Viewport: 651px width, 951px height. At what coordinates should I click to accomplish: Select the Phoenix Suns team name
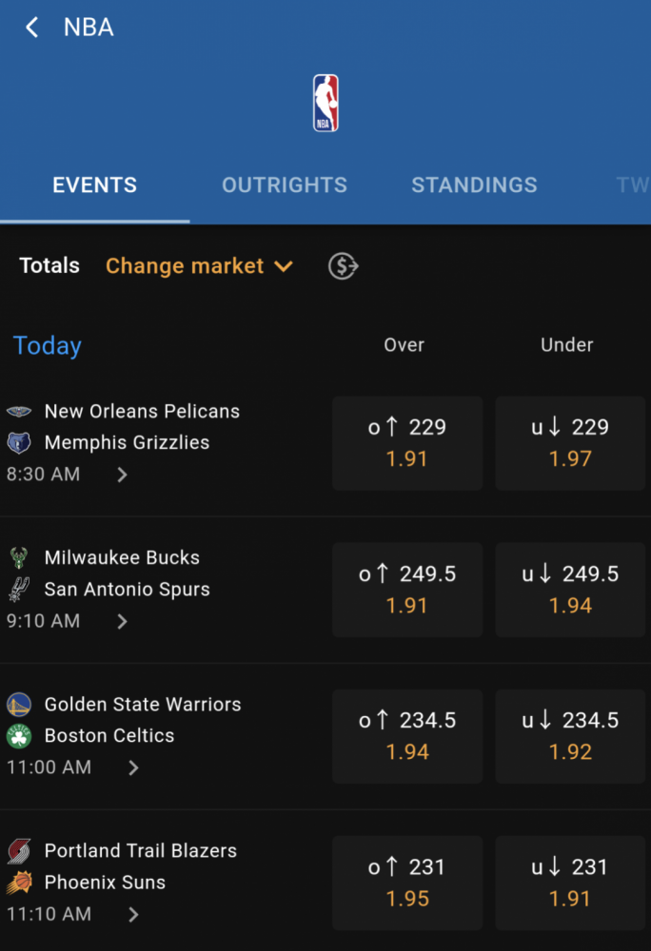pos(105,883)
